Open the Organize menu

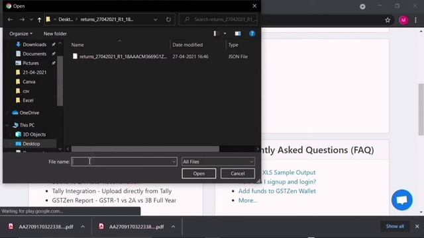pyautogui.click(x=21, y=34)
